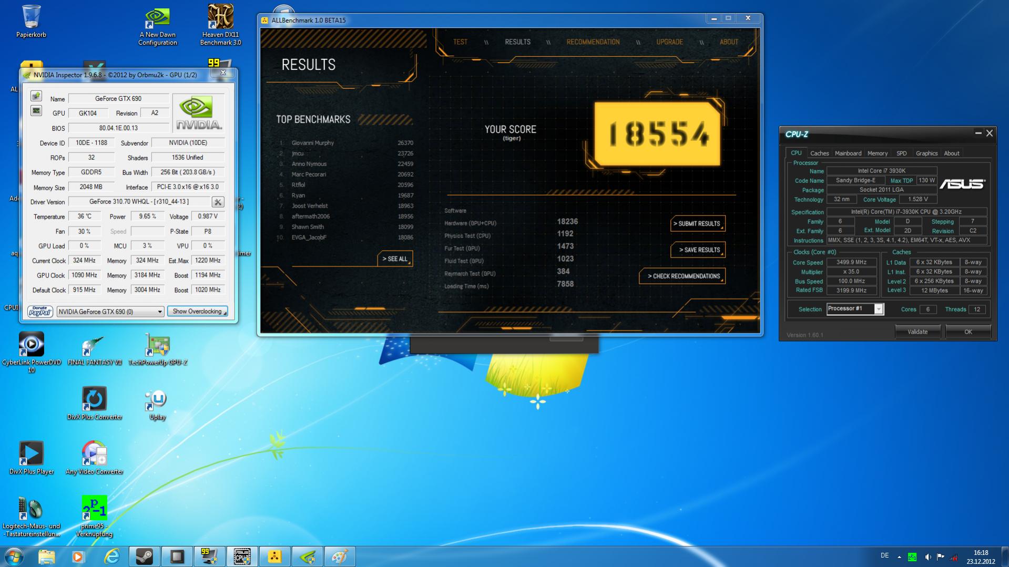Click the SAVE RESULTS button
This screenshot has height=567, width=1009.
coord(697,250)
